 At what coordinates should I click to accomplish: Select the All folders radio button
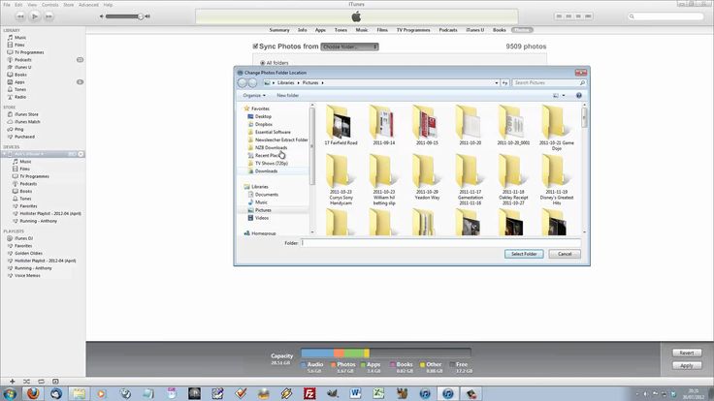(x=262, y=63)
